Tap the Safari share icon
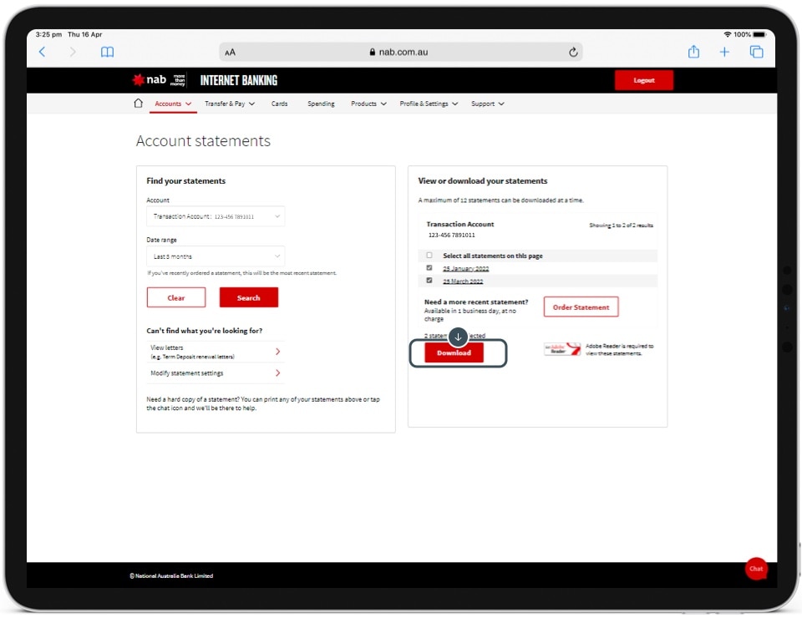Image resolution: width=802 pixels, height=618 pixels. pos(693,52)
